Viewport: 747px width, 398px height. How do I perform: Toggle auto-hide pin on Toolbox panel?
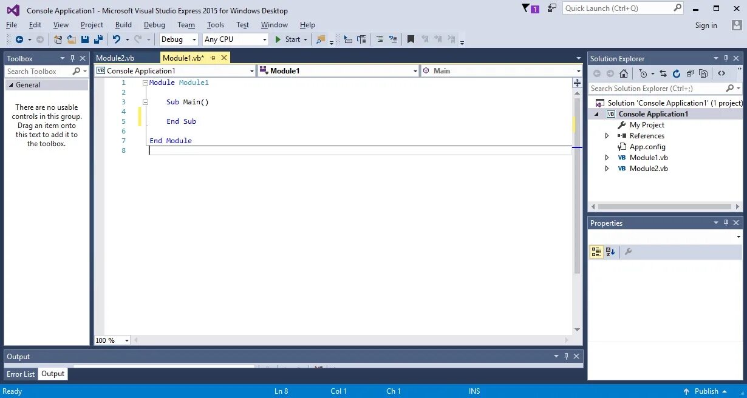click(x=72, y=58)
